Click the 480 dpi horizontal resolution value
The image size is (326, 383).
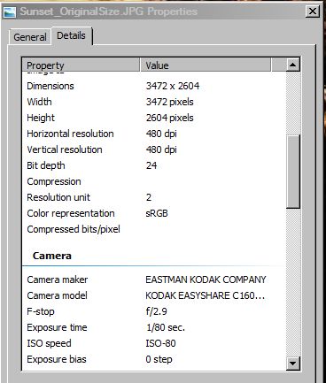coord(161,134)
